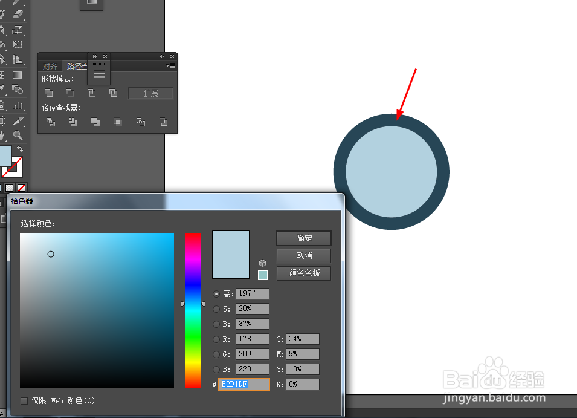
Task: Select the Slice tool
Action: tap(18, 121)
